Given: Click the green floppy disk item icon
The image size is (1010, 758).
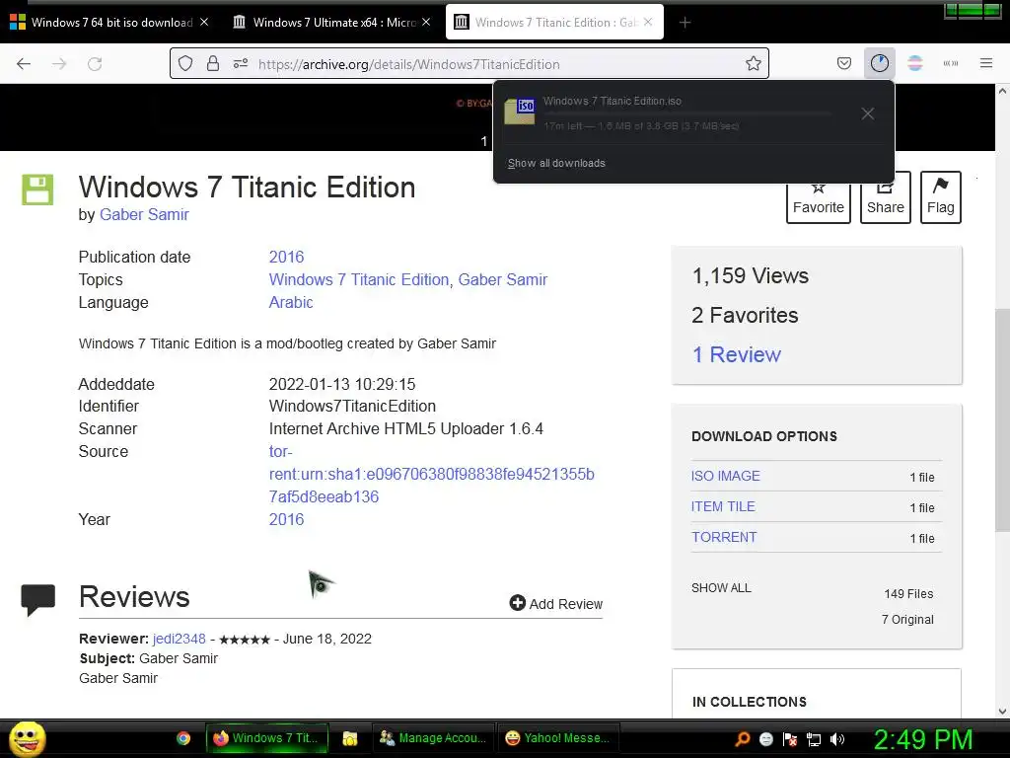Looking at the screenshot, I should tap(38, 189).
